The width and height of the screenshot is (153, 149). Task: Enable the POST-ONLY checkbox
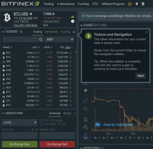[x=41, y=124]
